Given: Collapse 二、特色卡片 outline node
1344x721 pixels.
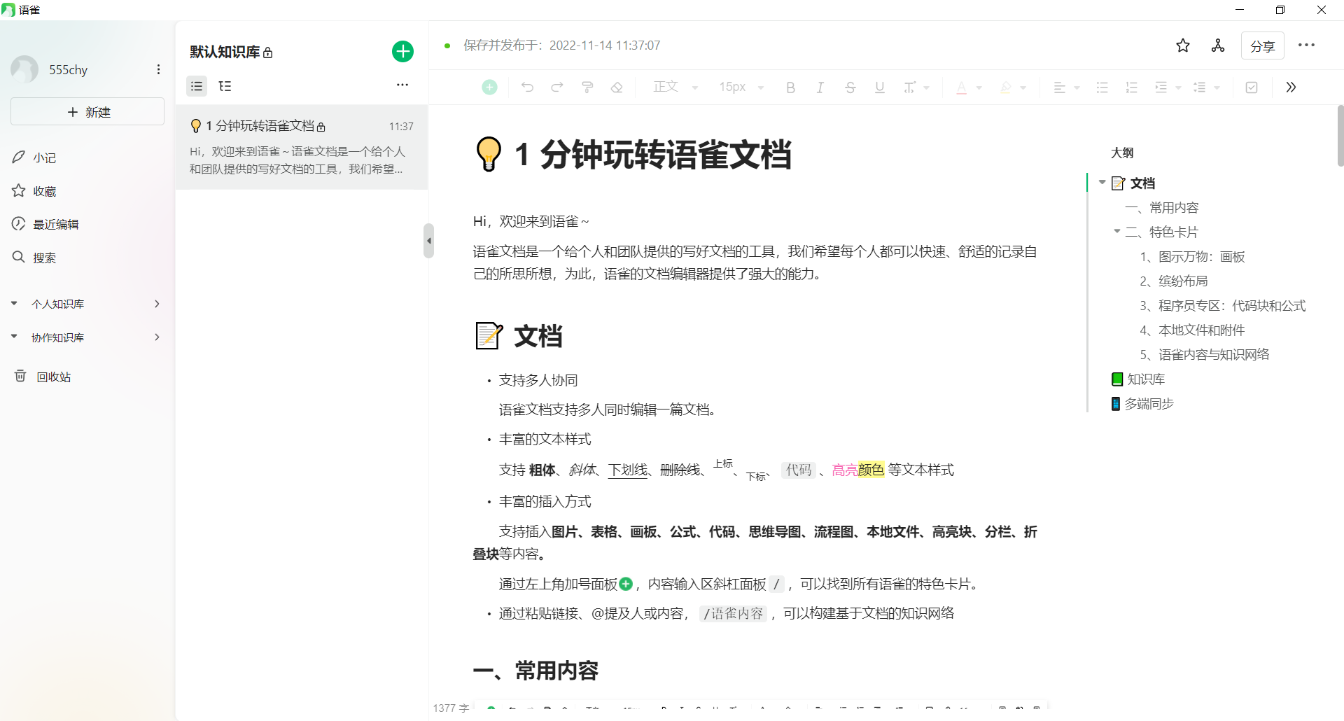Looking at the screenshot, I should (1117, 232).
